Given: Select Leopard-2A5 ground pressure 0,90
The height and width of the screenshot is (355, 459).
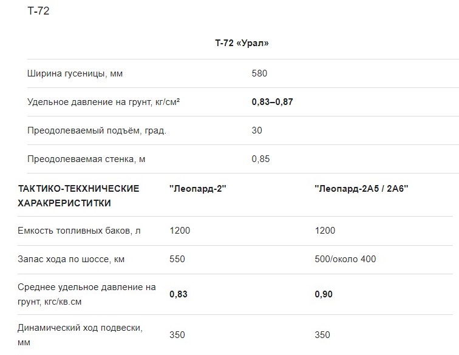Looking at the screenshot, I should point(324,294).
